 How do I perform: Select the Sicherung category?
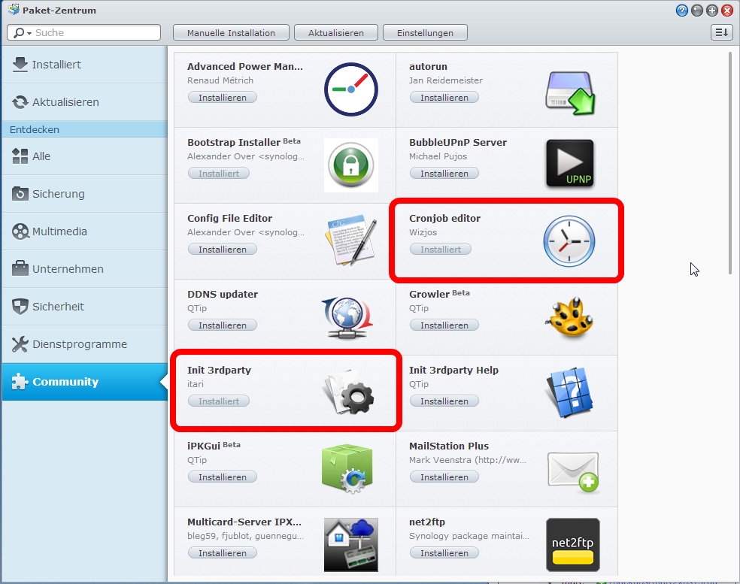pos(84,194)
